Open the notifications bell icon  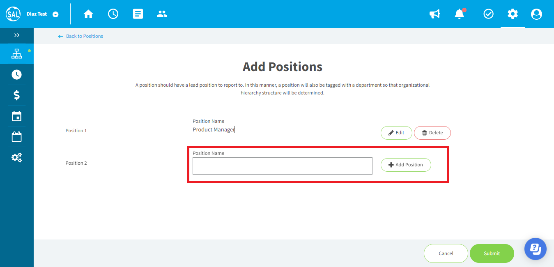pos(460,14)
